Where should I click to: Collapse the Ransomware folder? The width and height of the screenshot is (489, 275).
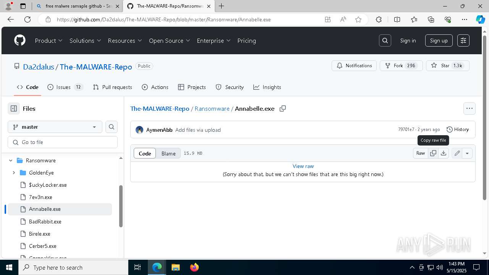click(x=11, y=160)
